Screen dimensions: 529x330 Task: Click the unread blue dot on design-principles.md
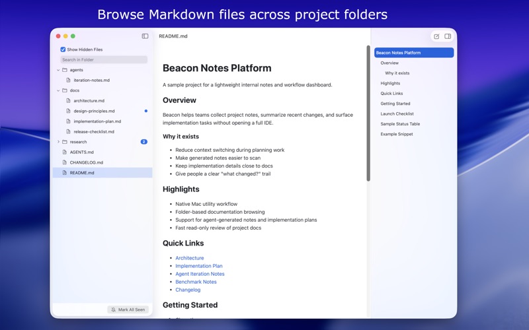pos(145,111)
